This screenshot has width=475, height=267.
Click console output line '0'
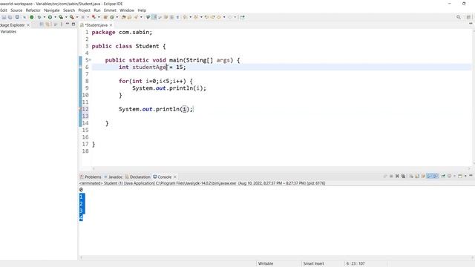point(81,190)
